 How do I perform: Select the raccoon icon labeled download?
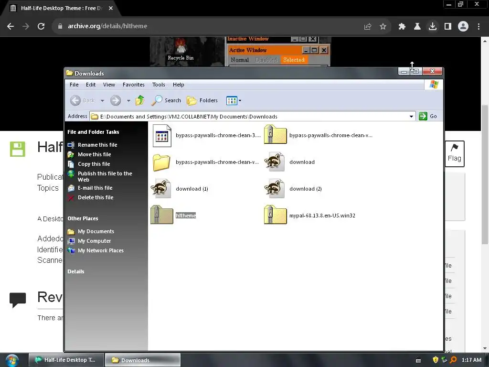274,162
